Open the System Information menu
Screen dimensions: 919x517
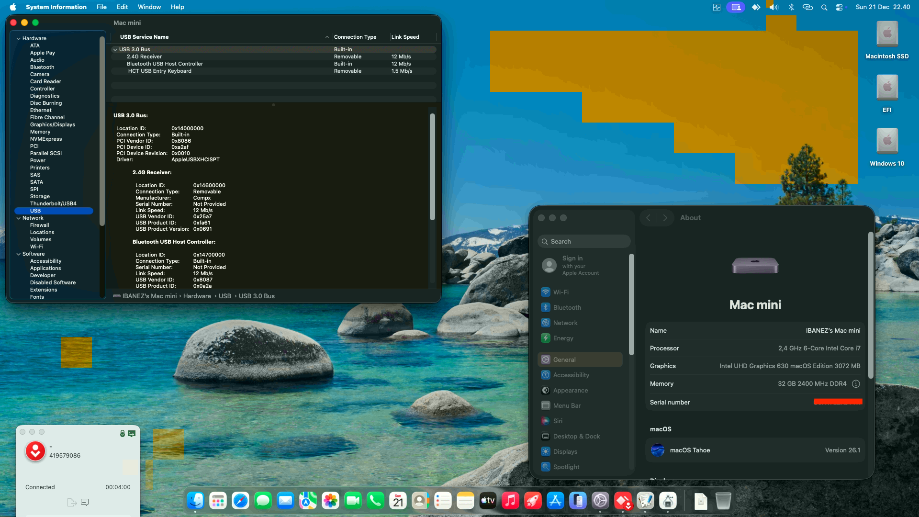pyautogui.click(x=56, y=7)
